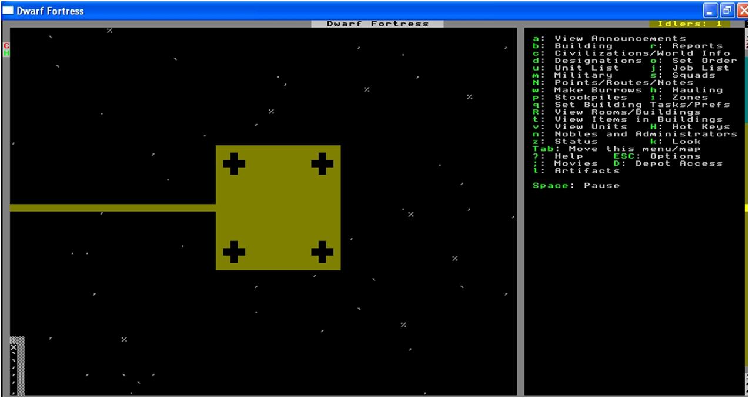Choose Points/Routes/Notes

click(x=613, y=83)
